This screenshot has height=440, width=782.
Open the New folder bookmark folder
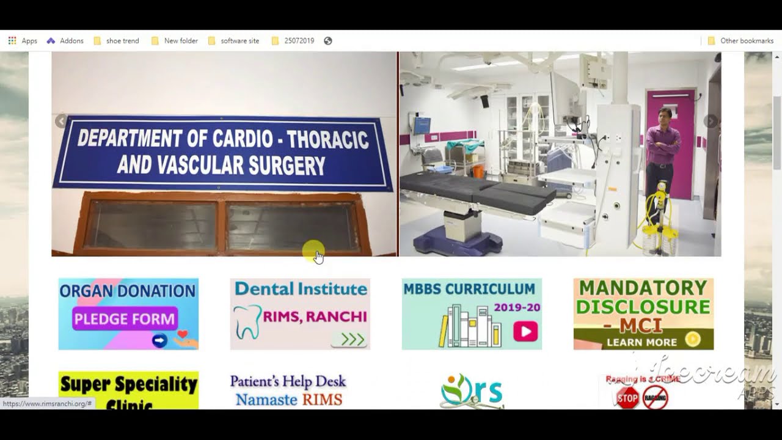174,41
